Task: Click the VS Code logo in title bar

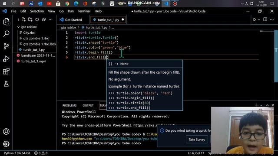Action: 5,11
